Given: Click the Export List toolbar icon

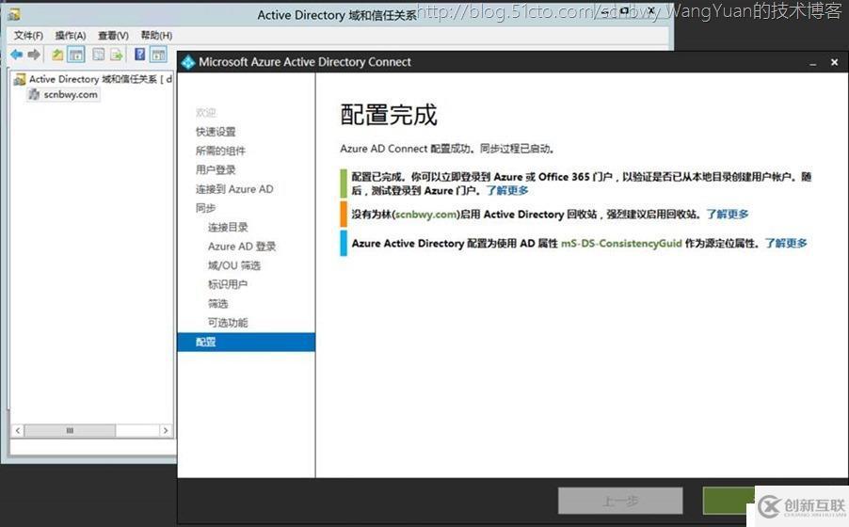Looking at the screenshot, I should [x=117, y=55].
